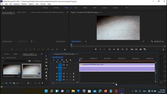The height and width of the screenshot is (94, 167).
Task: Open the timeline sequence panel menu
Action: click(x=77, y=54)
